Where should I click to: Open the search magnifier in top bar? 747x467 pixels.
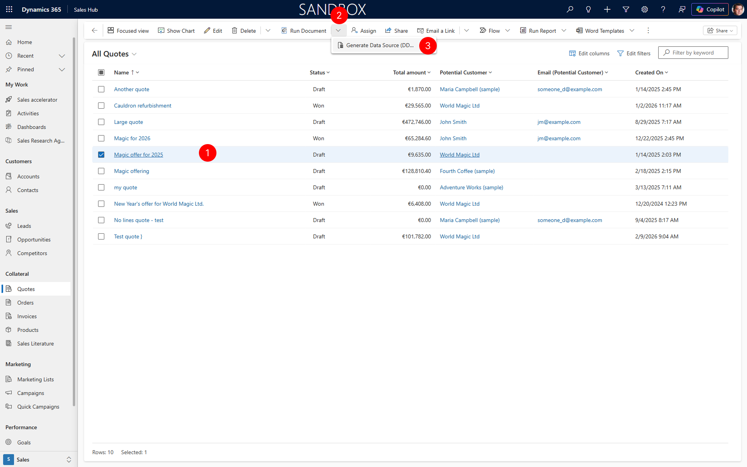(x=570, y=9)
